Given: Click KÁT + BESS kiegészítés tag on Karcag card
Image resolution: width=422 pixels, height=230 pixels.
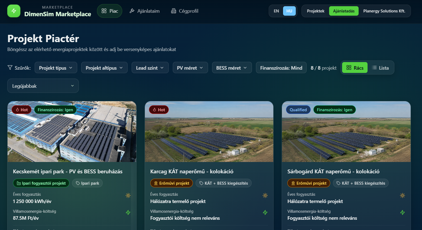Looking at the screenshot, I should click(x=223, y=183).
